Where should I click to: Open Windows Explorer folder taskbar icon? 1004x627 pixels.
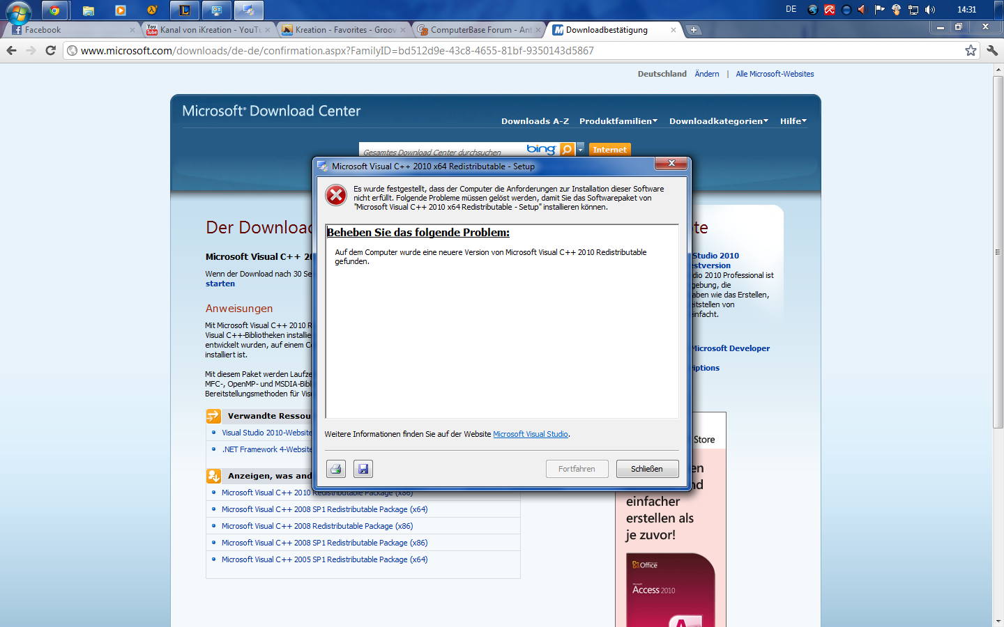coord(88,10)
